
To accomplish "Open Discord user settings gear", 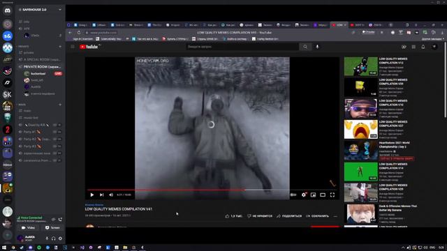I will coord(60,238).
